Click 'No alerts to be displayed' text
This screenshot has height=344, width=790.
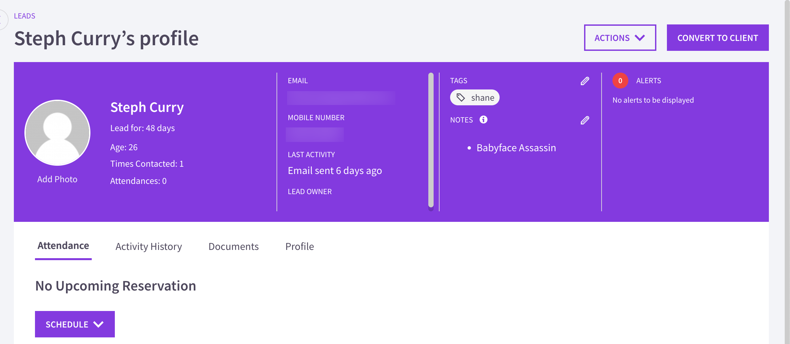(x=653, y=100)
